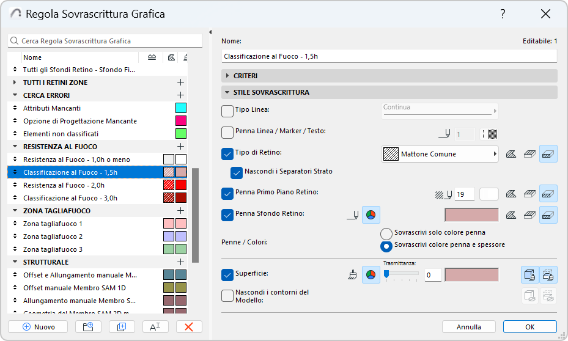Click the cover fill icon in Tipo di Retino row

point(548,154)
